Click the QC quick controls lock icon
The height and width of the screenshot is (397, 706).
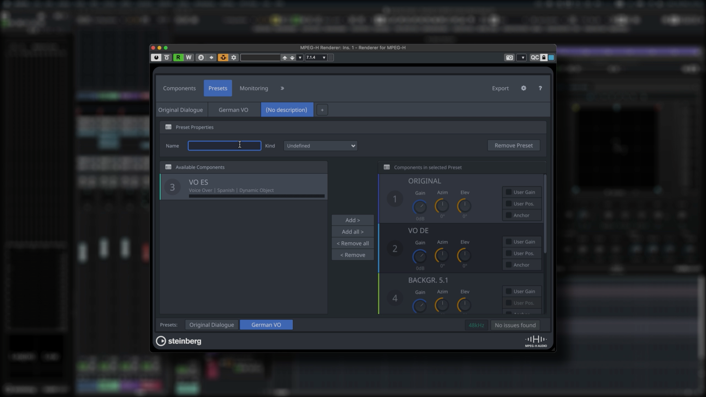coord(544,58)
